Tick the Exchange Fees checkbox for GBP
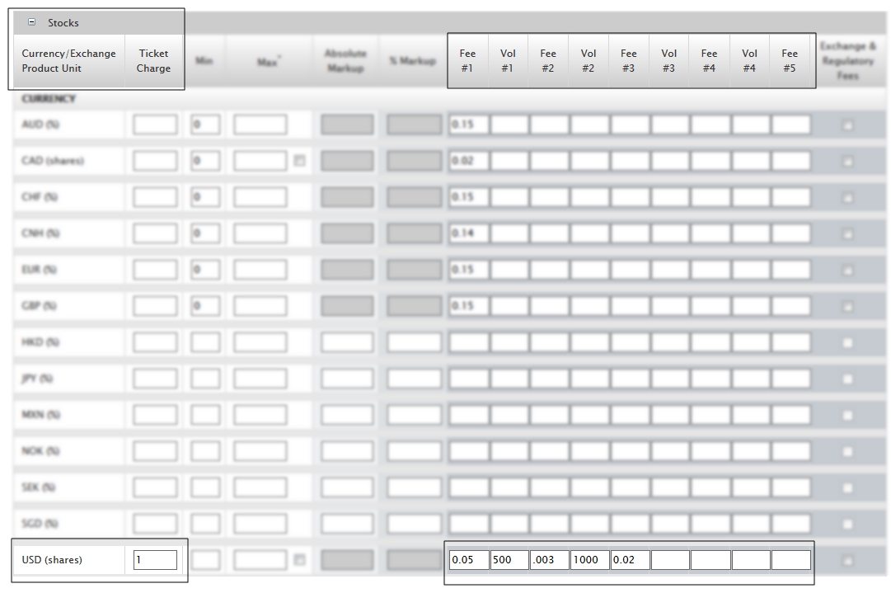 click(x=847, y=306)
